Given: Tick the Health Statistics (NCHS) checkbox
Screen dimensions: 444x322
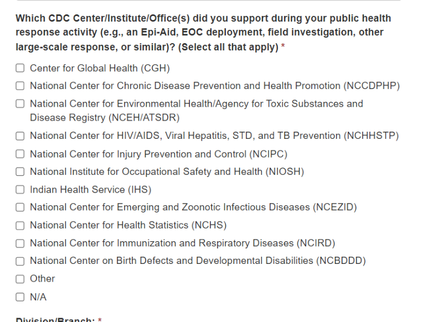Looking at the screenshot, I should click(x=20, y=226).
